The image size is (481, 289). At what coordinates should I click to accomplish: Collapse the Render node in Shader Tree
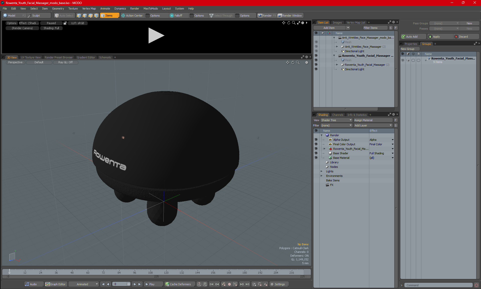pos(321,135)
